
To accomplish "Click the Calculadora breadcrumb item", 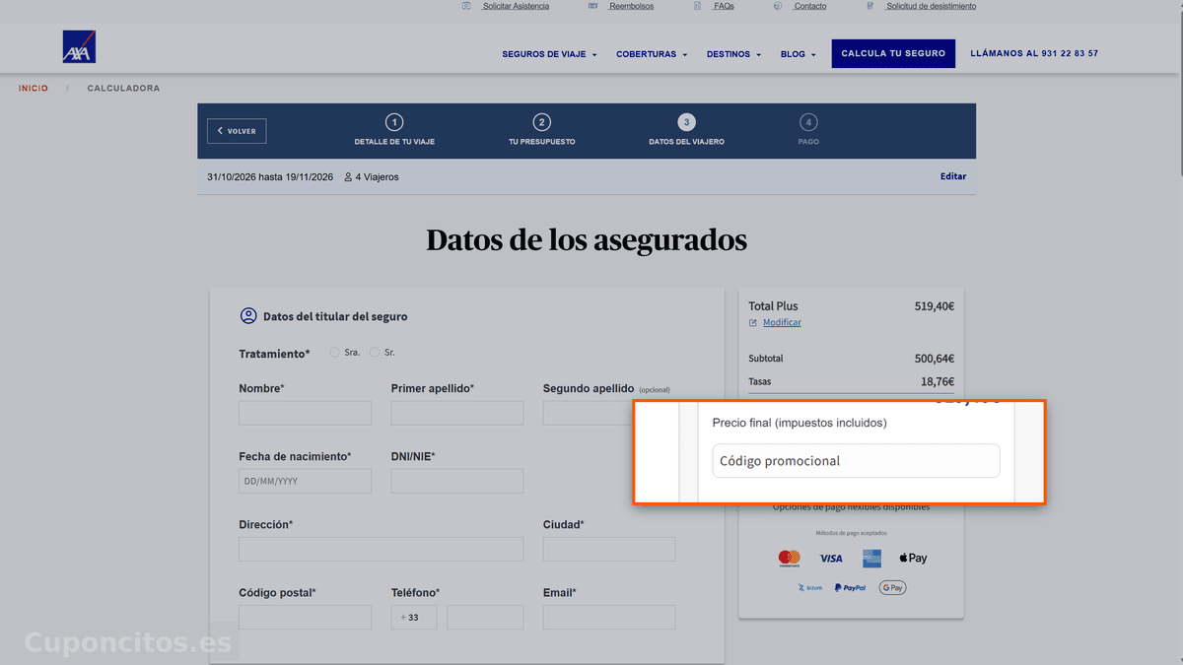I will coord(123,89).
